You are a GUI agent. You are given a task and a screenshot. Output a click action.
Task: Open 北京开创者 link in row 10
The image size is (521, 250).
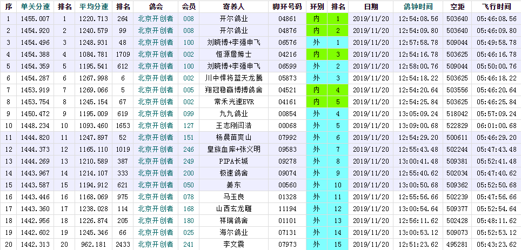pyautogui.click(x=156, y=126)
